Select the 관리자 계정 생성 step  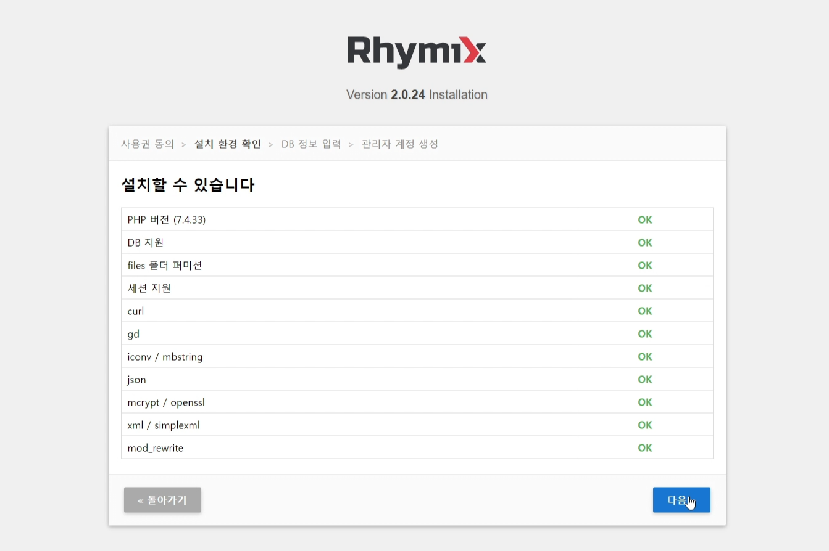point(400,144)
